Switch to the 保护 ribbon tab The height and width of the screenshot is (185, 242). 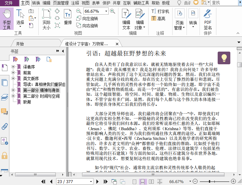coord(106,3)
